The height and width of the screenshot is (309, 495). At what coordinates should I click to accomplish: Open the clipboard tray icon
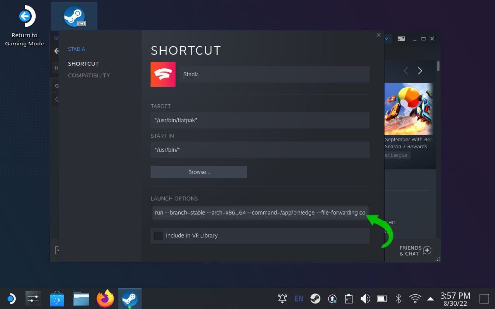click(348, 298)
